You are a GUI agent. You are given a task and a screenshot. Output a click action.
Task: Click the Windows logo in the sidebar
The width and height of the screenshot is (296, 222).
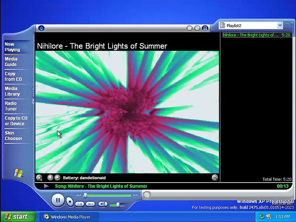click(18, 173)
